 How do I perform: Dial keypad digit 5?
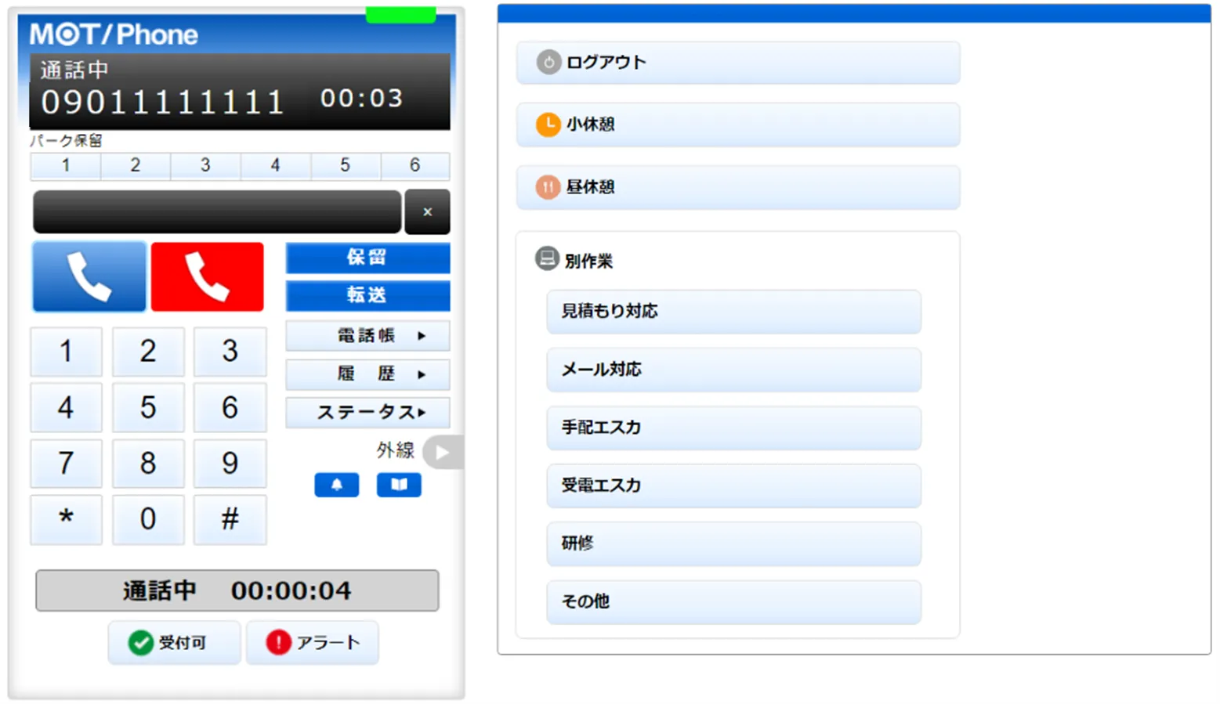148,407
